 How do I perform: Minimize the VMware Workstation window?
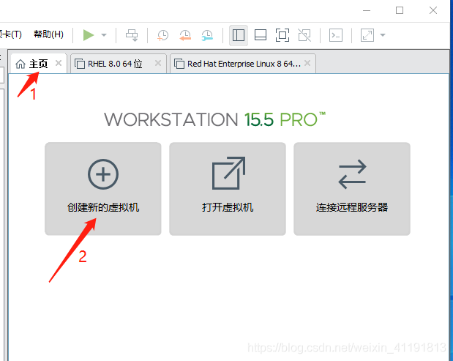point(367,10)
